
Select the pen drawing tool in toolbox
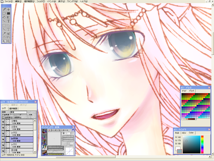[x=4, y=9]
